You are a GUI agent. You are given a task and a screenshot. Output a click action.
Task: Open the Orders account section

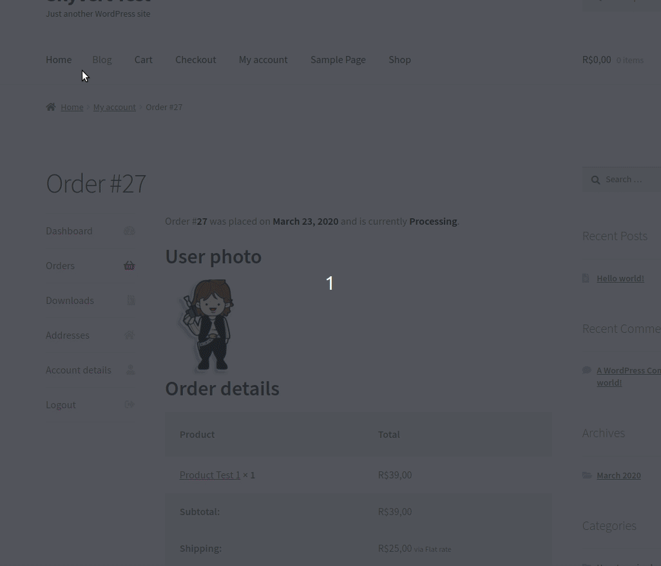click(x=61, y=265)
